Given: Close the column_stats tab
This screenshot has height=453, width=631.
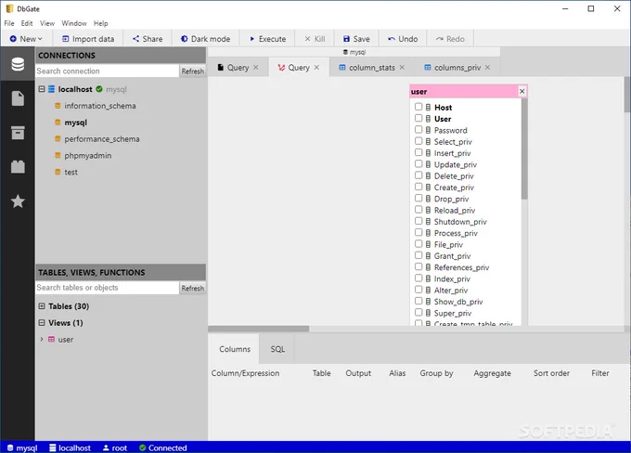Looking at the screenshot, I should 402,67.
